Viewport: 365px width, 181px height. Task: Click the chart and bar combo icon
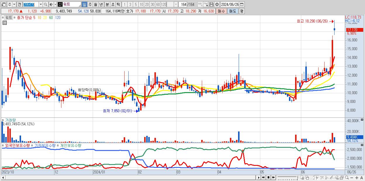(x=337, y=177)
